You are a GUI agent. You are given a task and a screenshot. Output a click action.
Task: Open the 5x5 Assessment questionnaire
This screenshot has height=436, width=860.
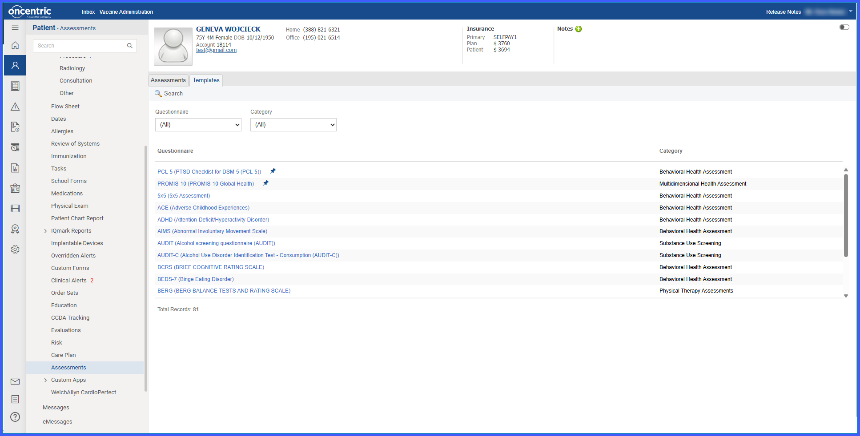184,196
